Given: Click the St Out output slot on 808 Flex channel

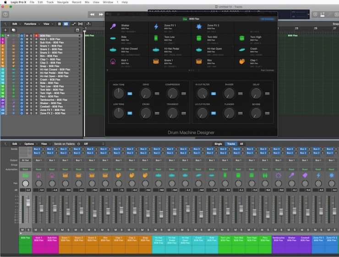Looking at the screenshot, I should click(25, 161).
